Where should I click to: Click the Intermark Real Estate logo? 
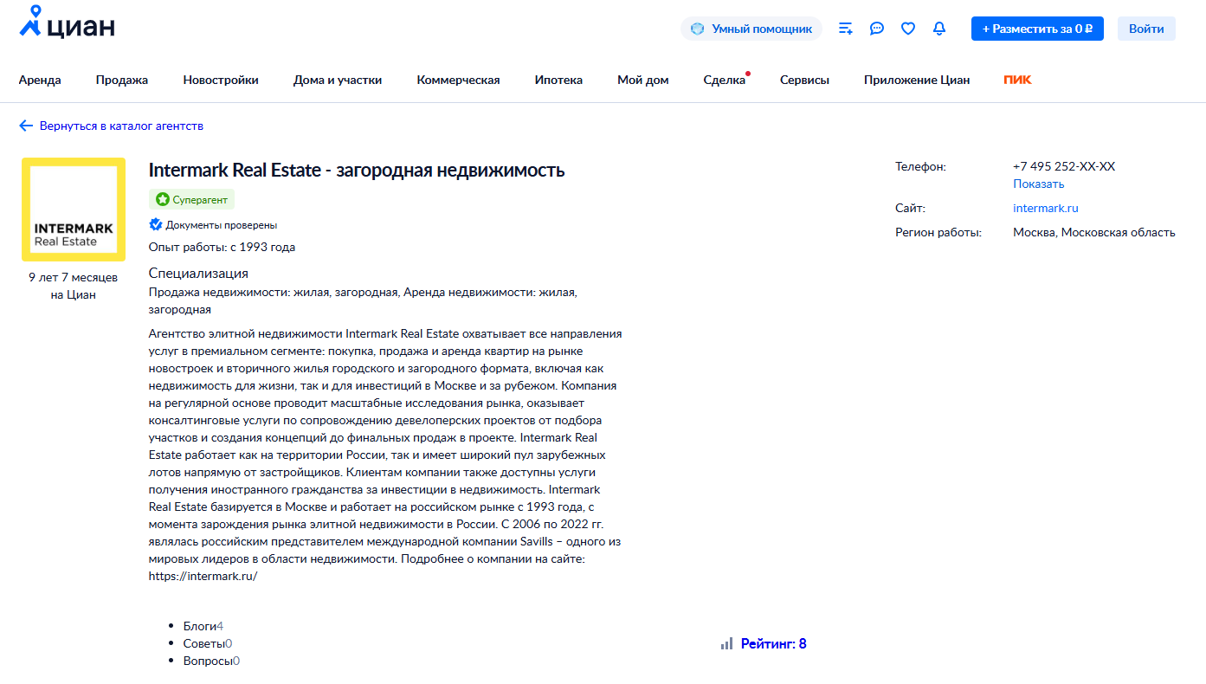coord(74,210)
